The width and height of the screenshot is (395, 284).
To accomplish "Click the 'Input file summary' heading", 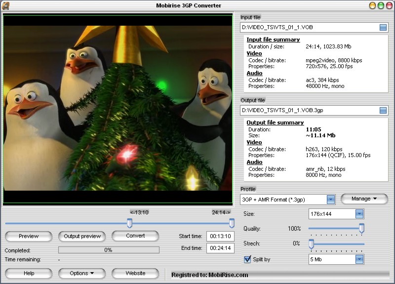I will pos(273,40).
